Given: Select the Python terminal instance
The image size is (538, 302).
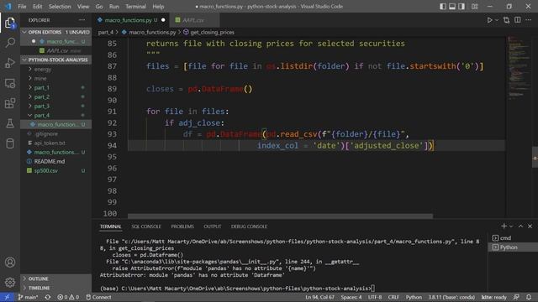Looking at the screenshot, I should point(513,247).
